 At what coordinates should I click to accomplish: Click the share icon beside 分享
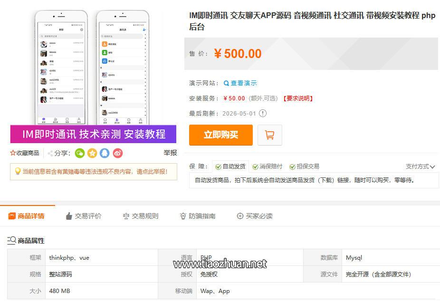(x=50, y=153)
